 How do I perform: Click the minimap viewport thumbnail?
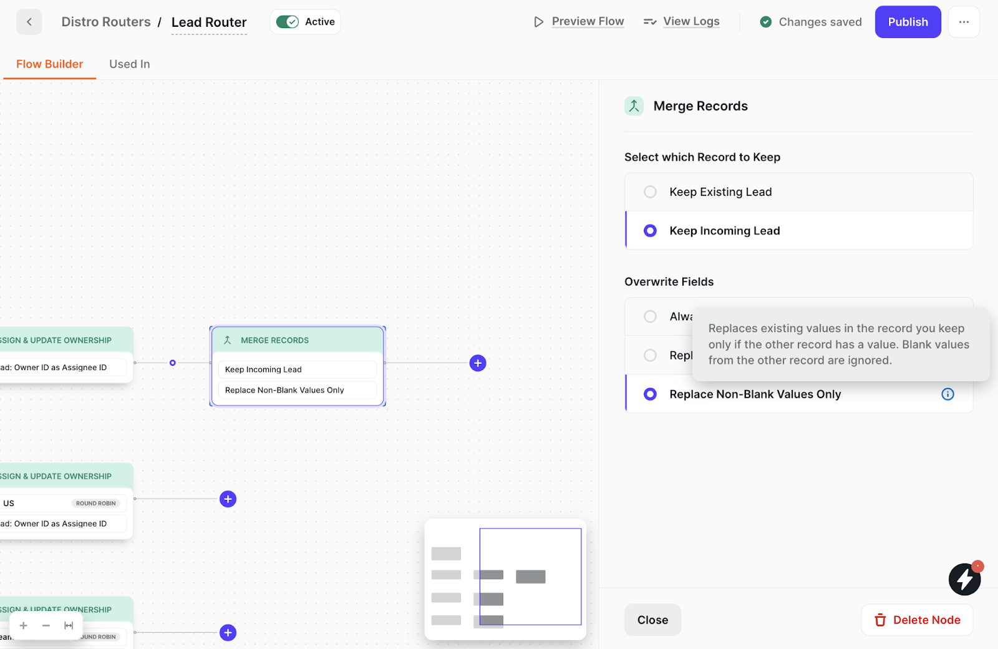(530, 576)
